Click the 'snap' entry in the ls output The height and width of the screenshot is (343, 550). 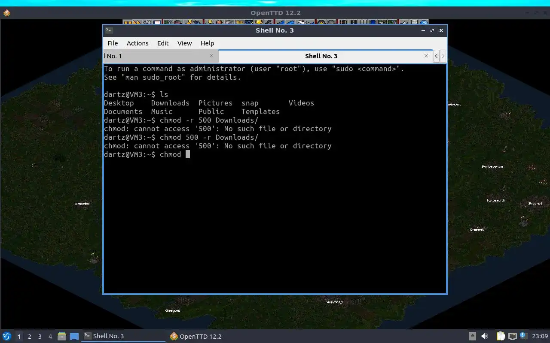pyautogui.click(x=250, y=103)
